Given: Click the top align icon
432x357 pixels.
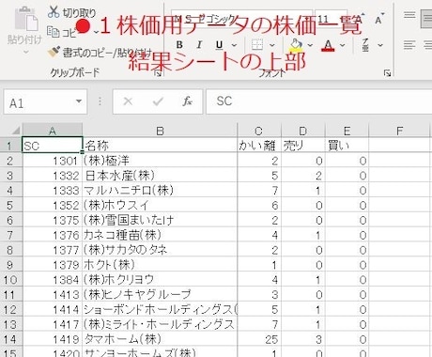Looking at the screenshot, I should click(409, 15).
